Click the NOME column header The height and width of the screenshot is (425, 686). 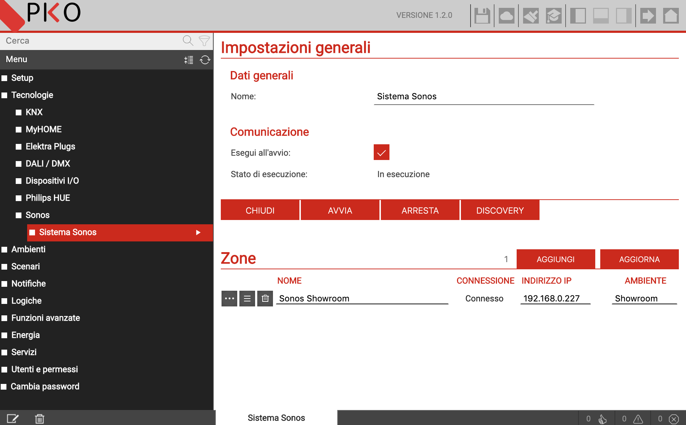coord(289,281)
